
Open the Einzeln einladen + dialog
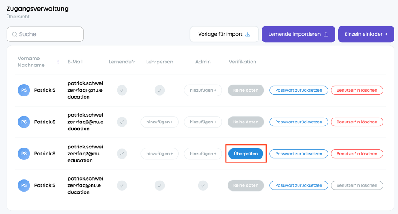(366, 34)
